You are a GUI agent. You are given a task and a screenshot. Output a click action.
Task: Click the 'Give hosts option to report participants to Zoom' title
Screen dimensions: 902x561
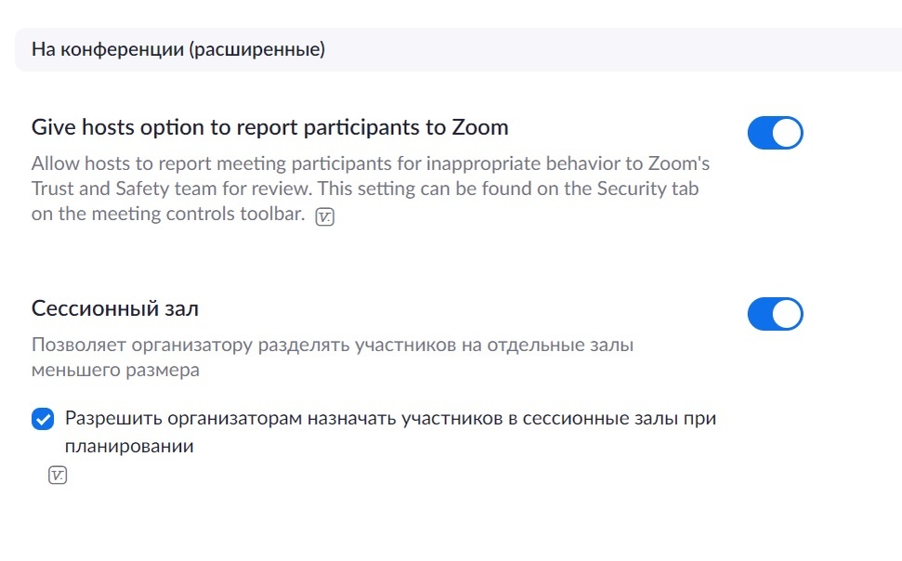tap(269, 127)
